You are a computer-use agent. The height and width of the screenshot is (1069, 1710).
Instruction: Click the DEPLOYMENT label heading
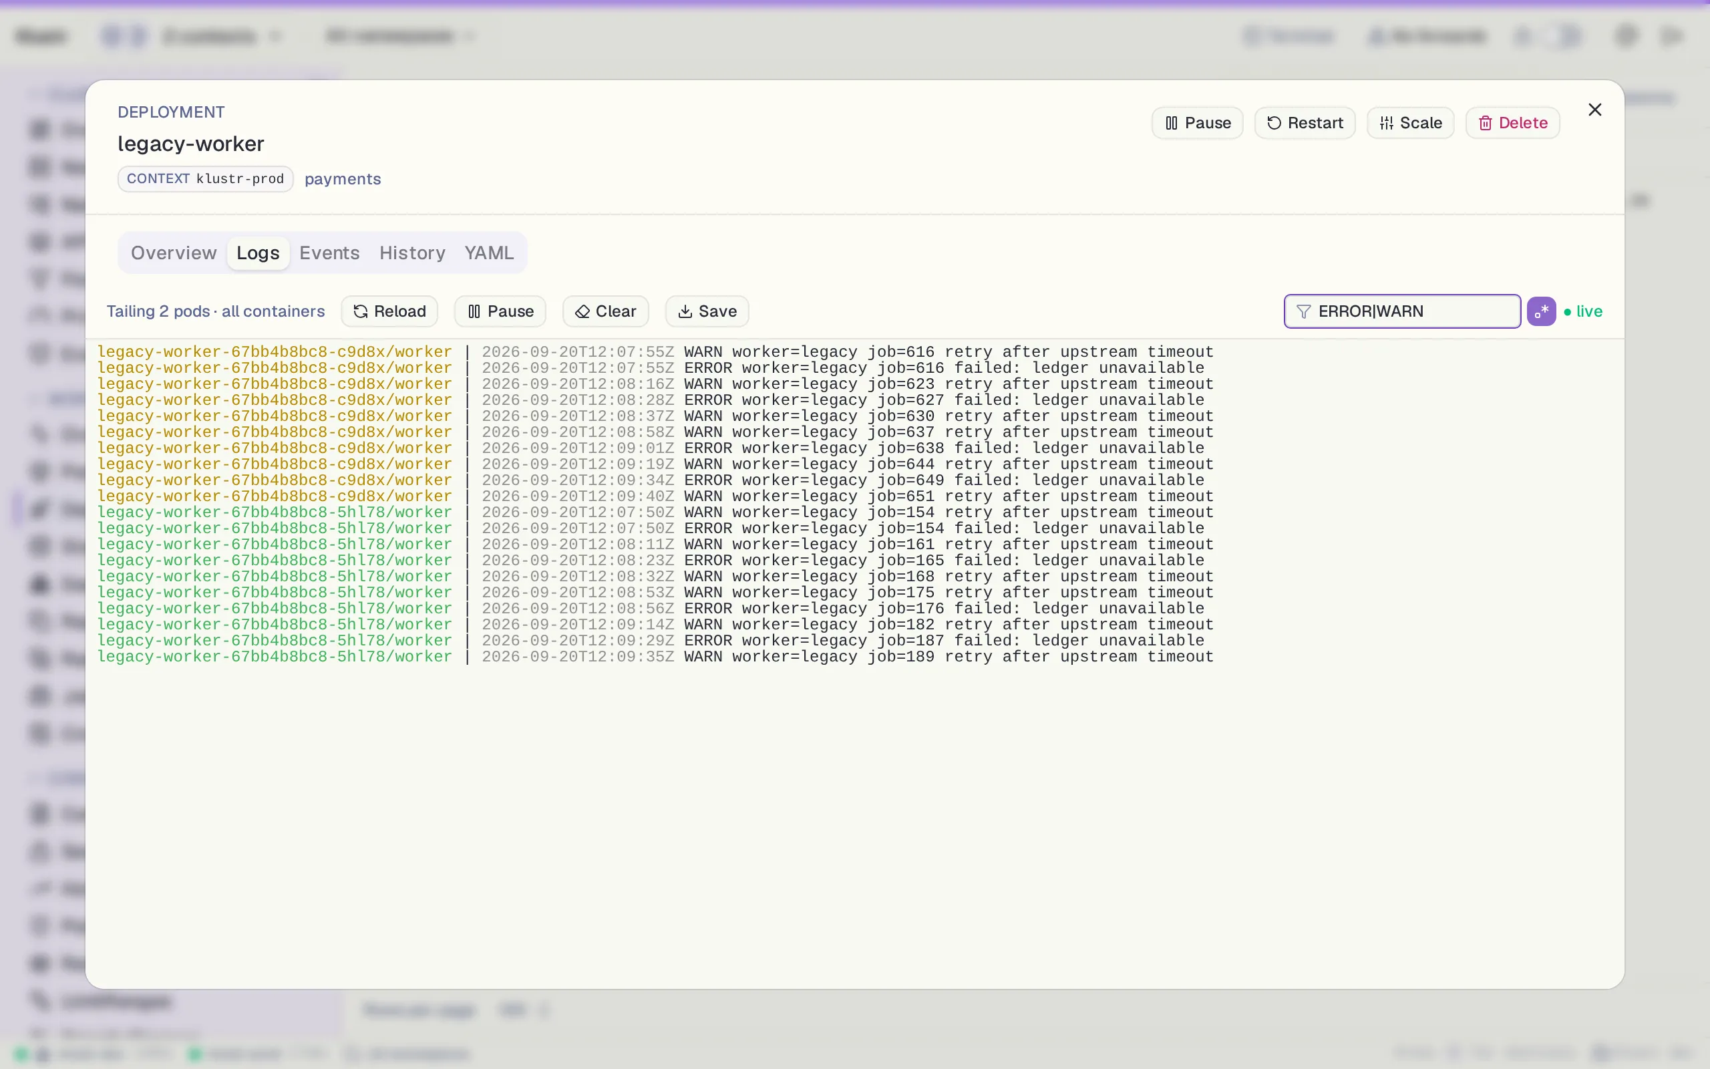coord(171,112)
